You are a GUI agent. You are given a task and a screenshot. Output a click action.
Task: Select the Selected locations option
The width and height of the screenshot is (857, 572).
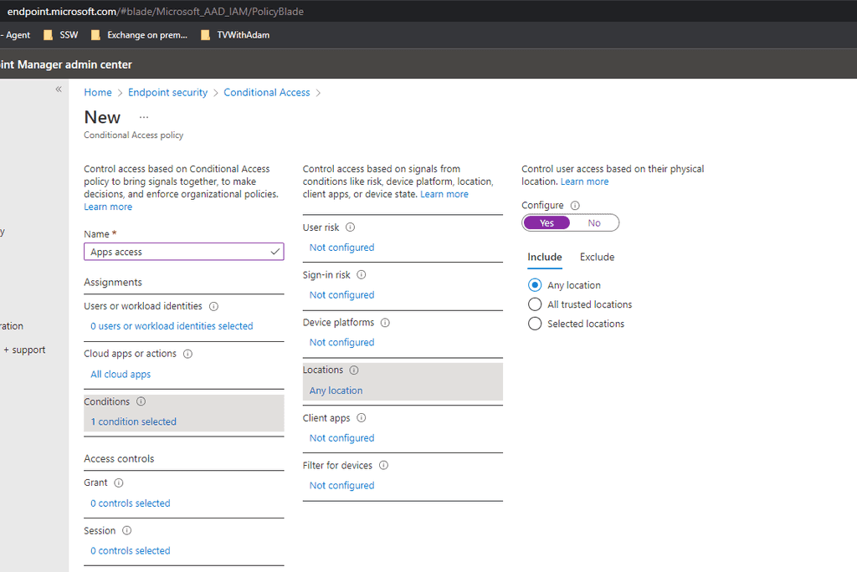click(535, 323)
